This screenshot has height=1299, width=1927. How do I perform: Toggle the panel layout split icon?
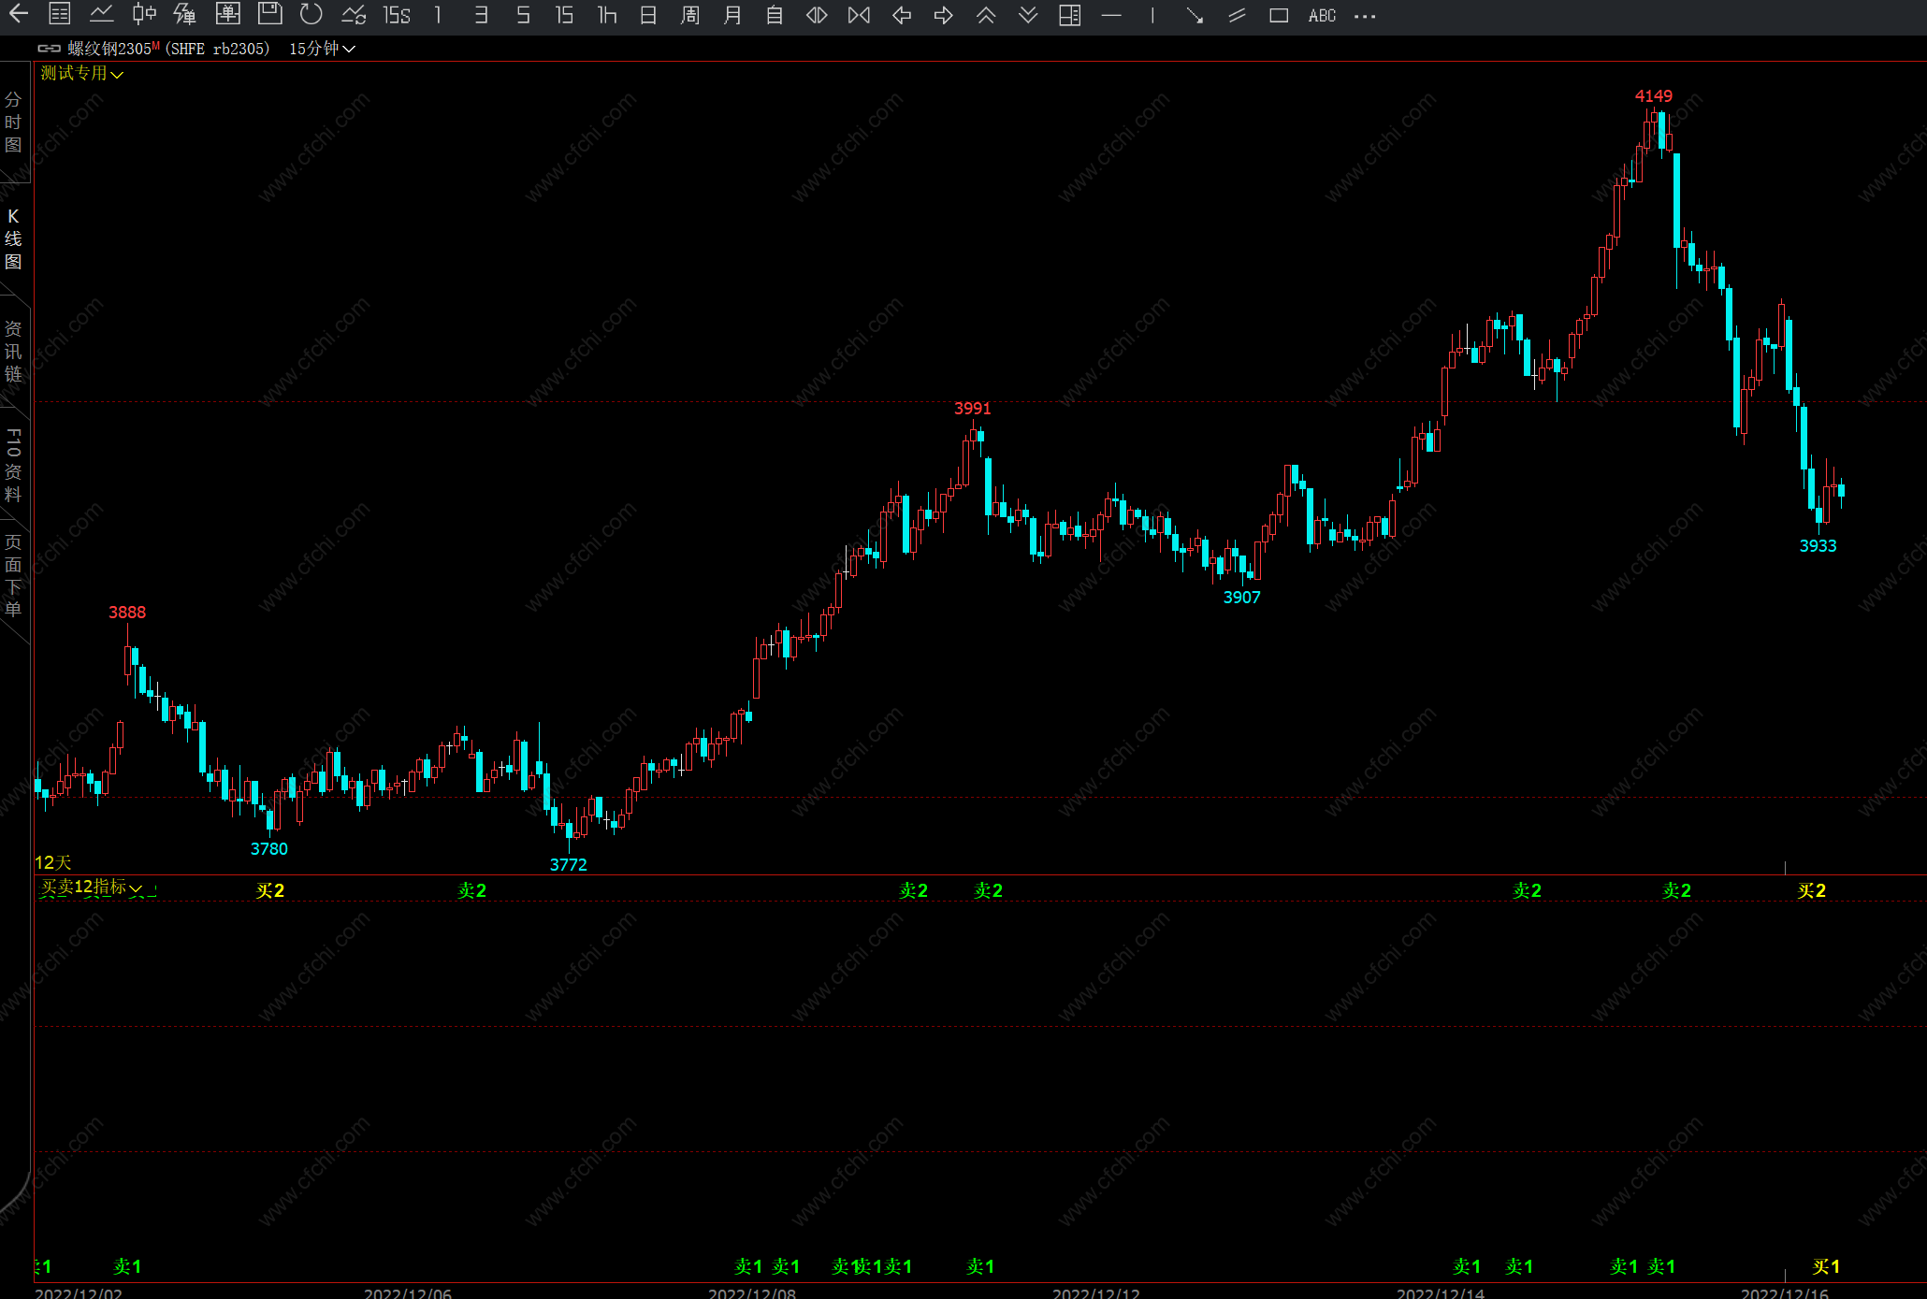click(1069, 15)
